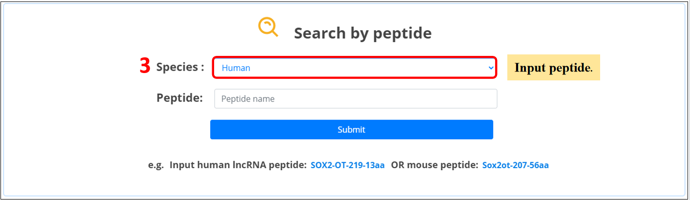Click the orange magnifier search icon
This screenshot has height=200, width=690.
point(268,27)
